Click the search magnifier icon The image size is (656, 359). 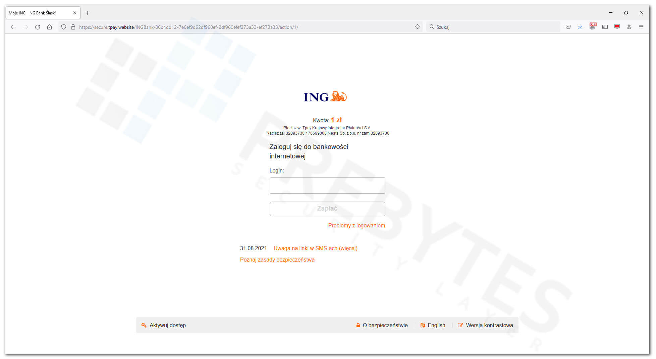coord(432,27)
